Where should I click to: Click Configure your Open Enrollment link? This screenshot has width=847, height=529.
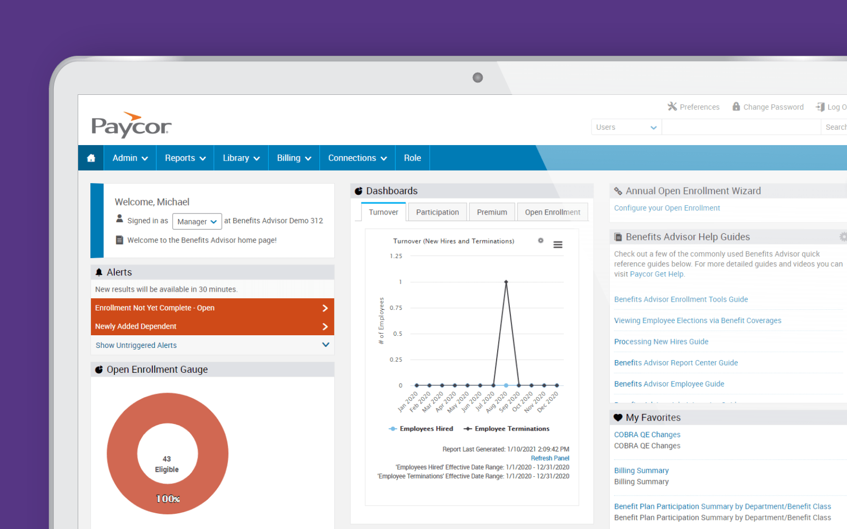[x=667, y=208]
